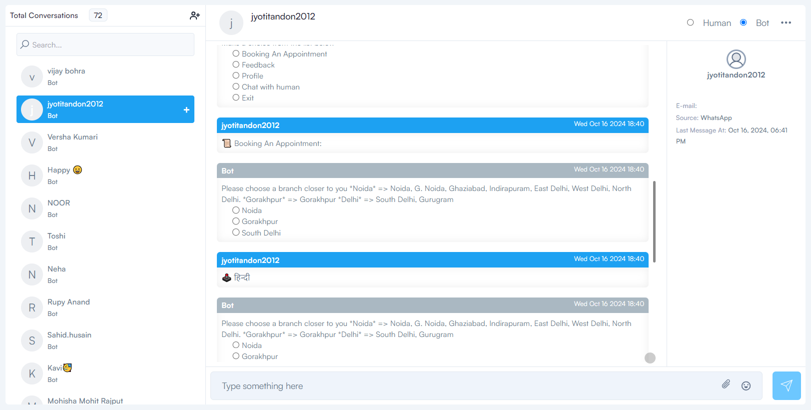Select South Delhi branch option
Viewport: 811px width, 410px height.
(x=236, y=232)
